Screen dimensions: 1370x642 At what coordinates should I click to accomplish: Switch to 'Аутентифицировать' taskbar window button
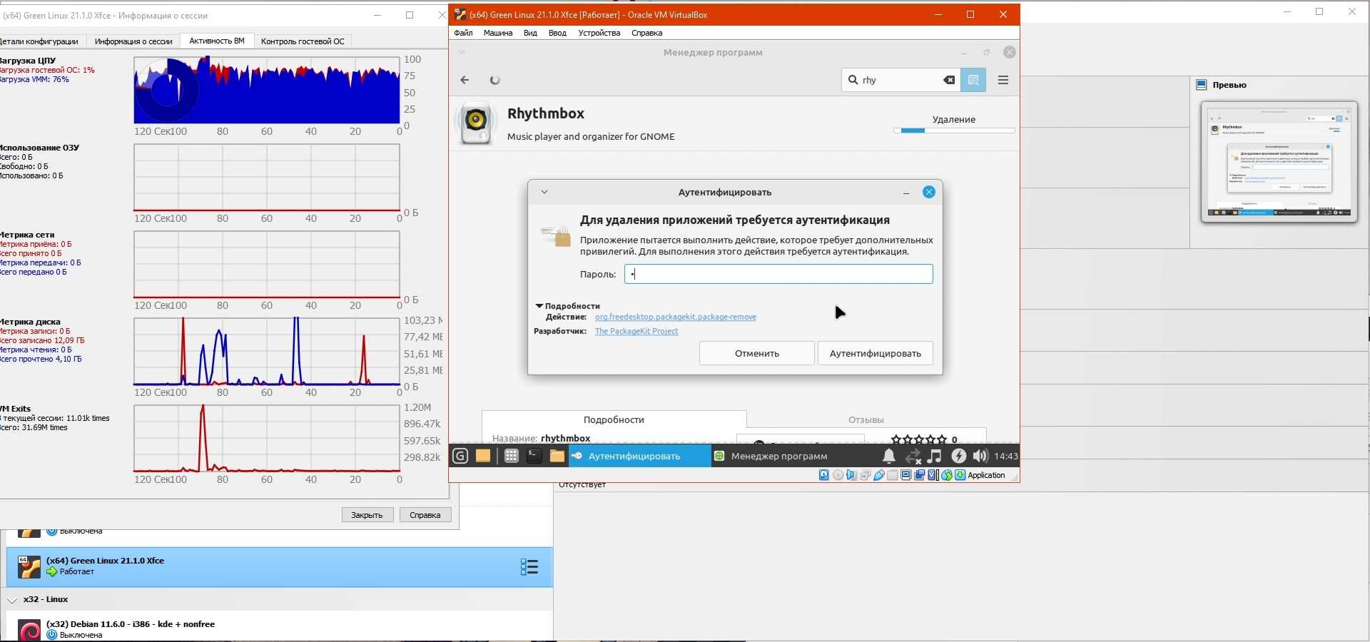point(640,456)
